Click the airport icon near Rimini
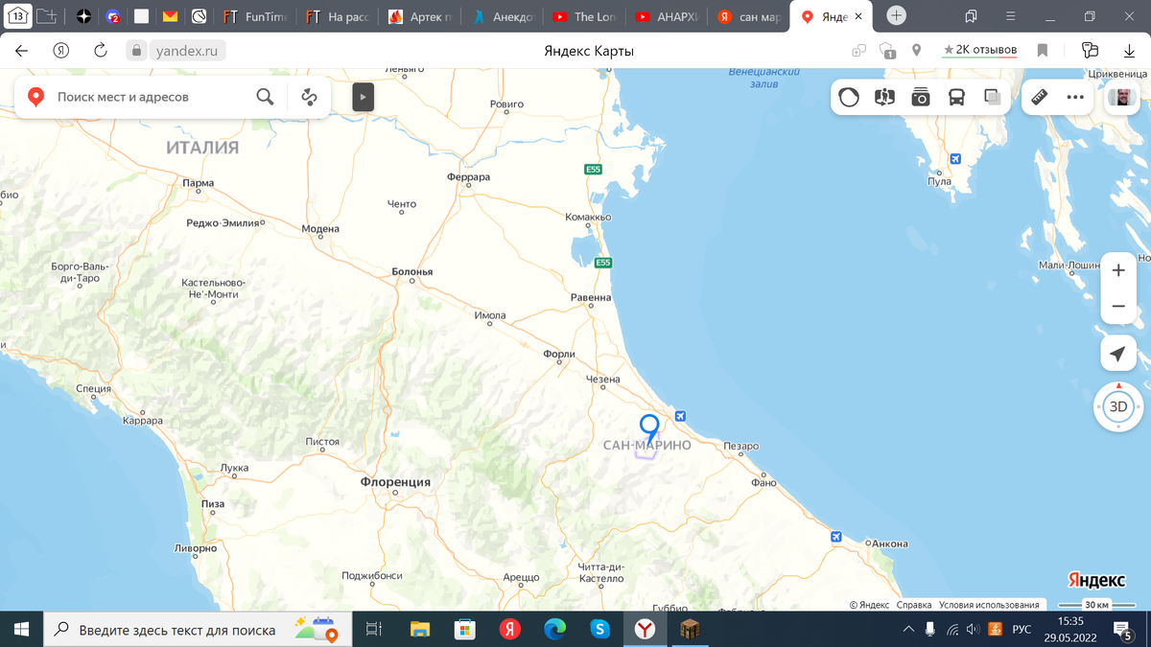Viewport: 1151px width, 647px height. 680,416
